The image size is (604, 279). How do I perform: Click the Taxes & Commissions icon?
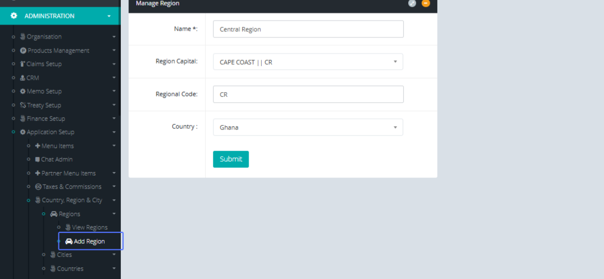click(38, 187)
